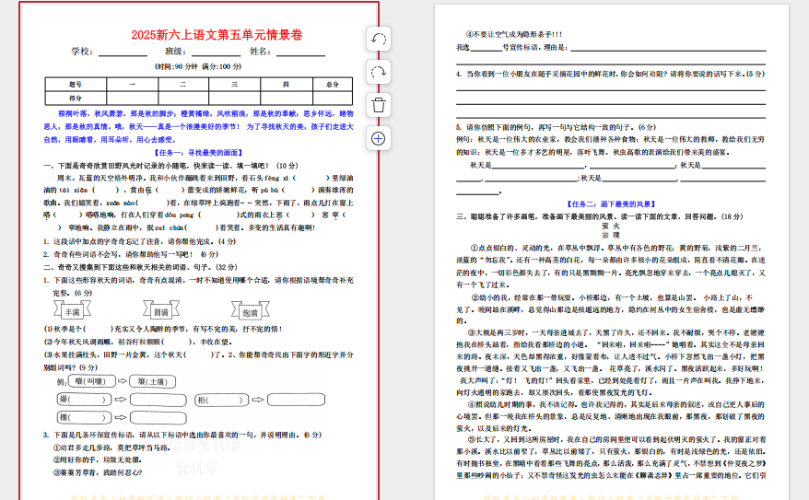Screen dimensions: 809x500
Task: Click the blue heading 任务二：画下最美的风景
Action: coord(611,203)
